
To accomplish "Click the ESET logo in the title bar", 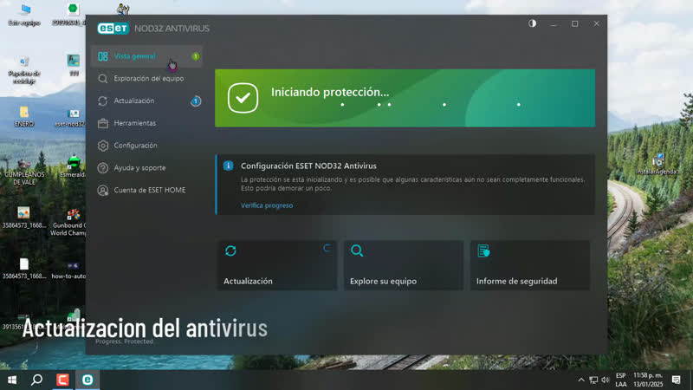I will coord(113,29).
